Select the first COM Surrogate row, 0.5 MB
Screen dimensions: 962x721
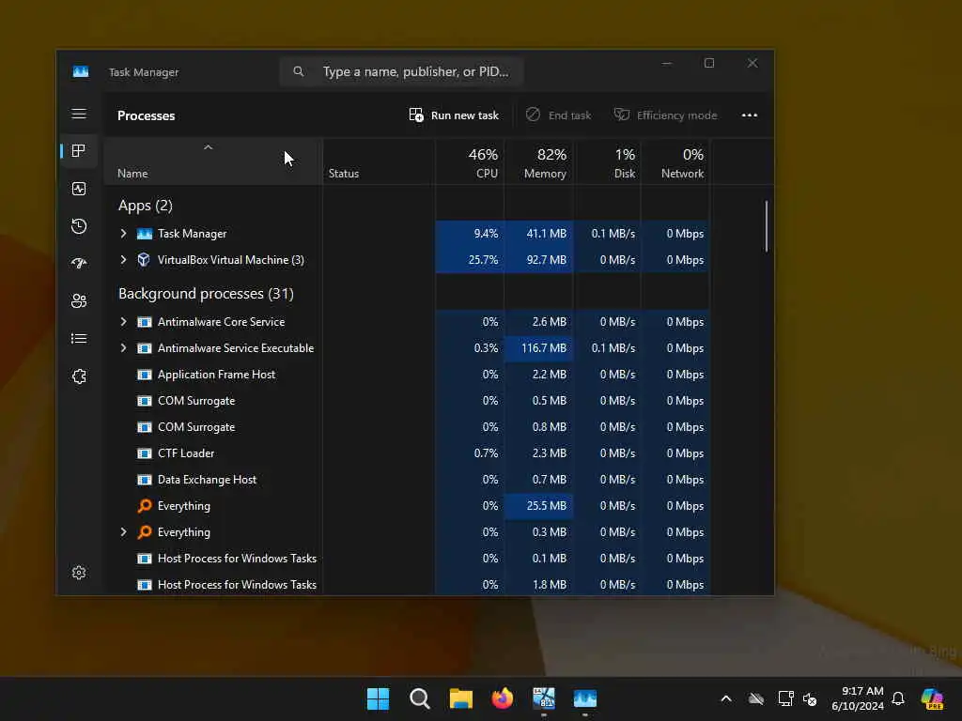click(408, 401)
